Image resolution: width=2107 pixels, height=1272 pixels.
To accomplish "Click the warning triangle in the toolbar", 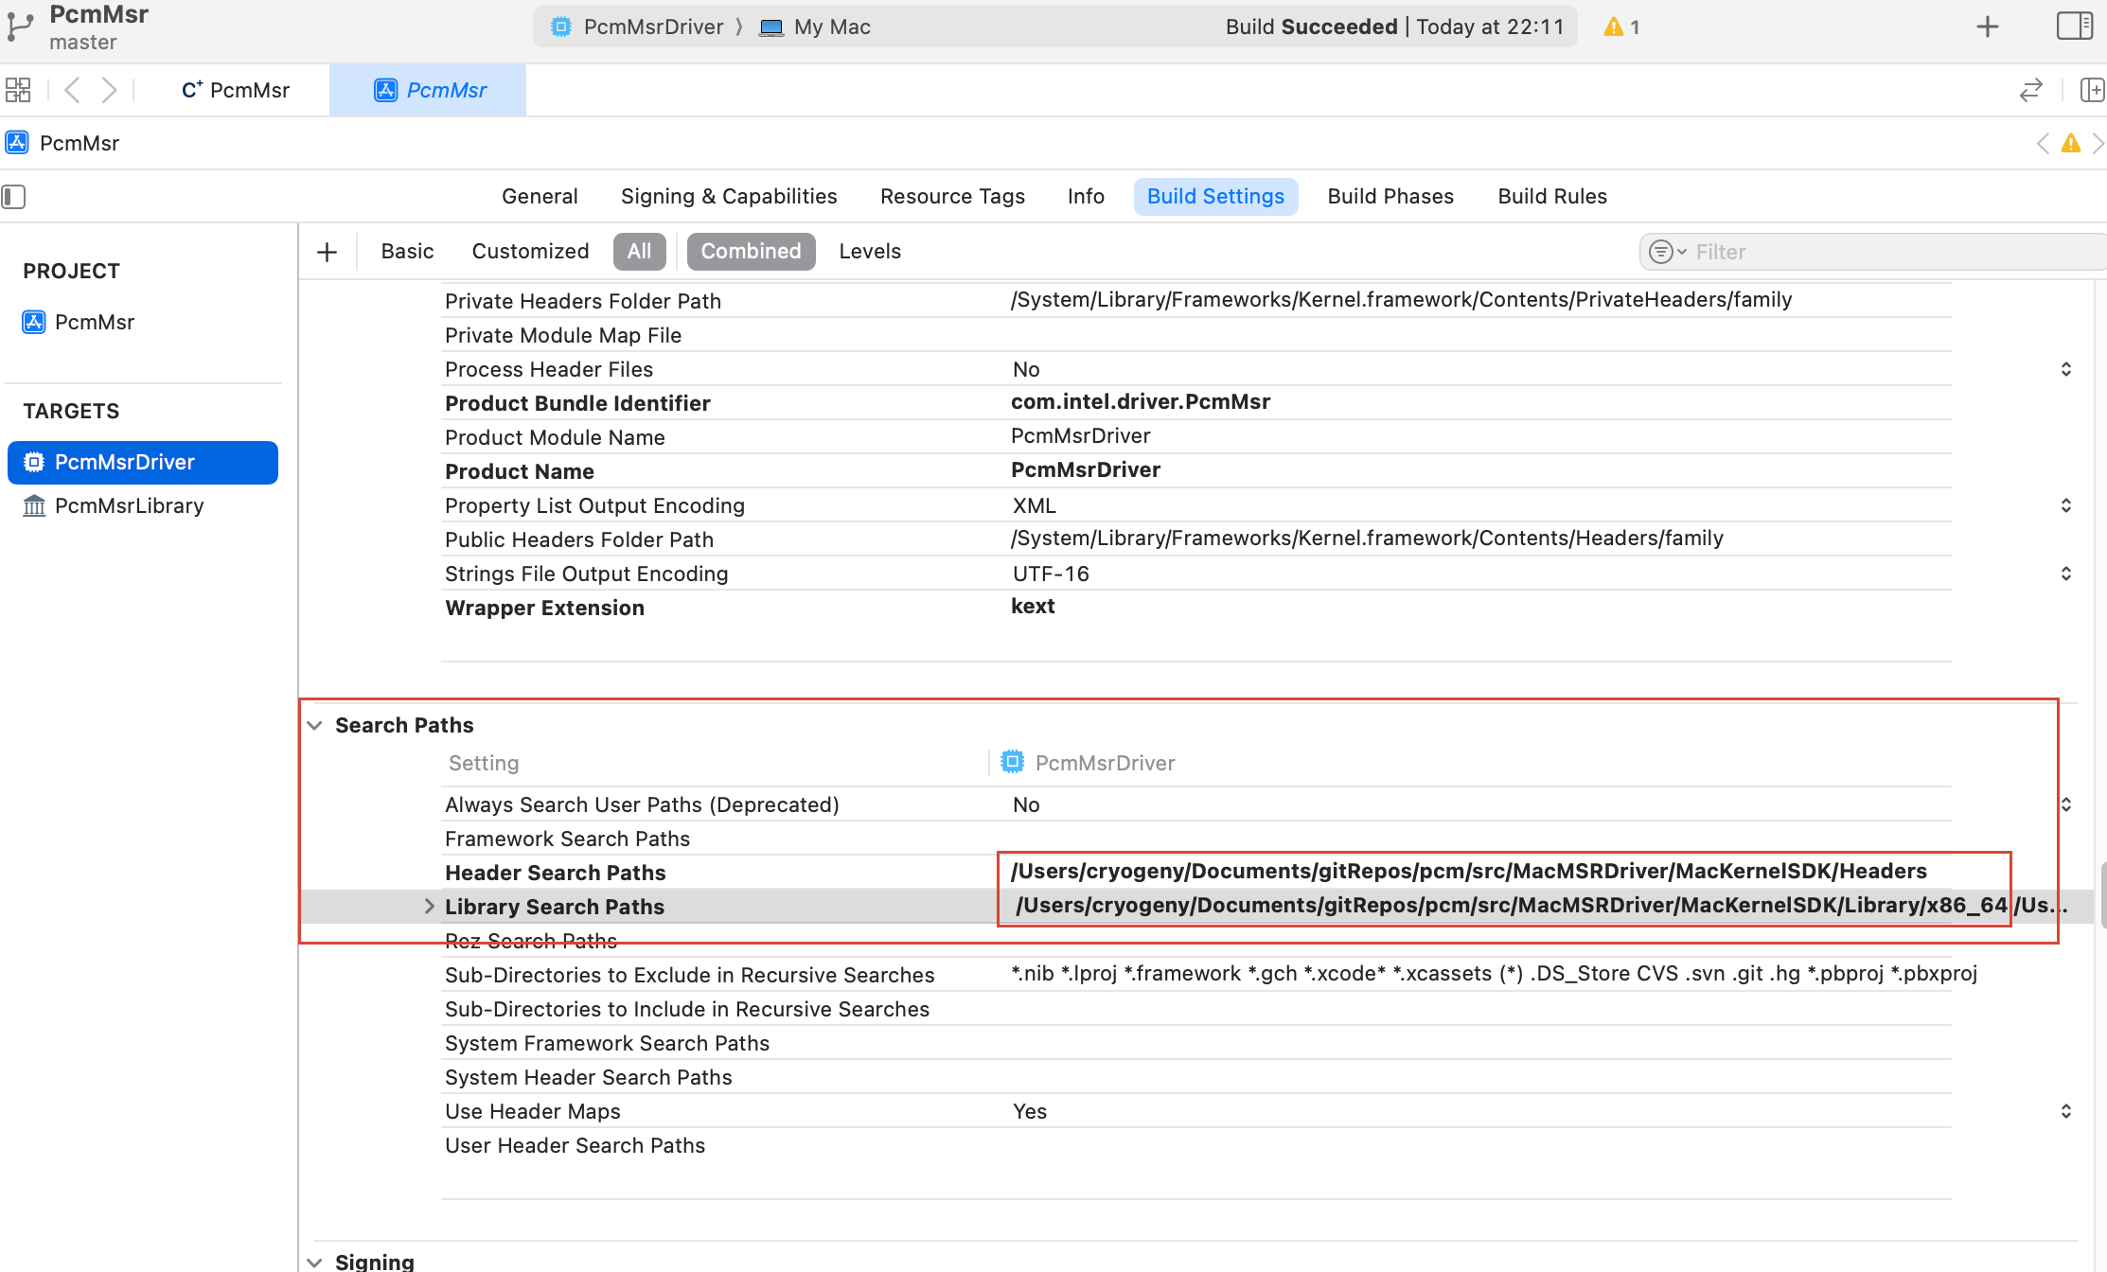I will pyautogui.click(x=1614, y=26).
